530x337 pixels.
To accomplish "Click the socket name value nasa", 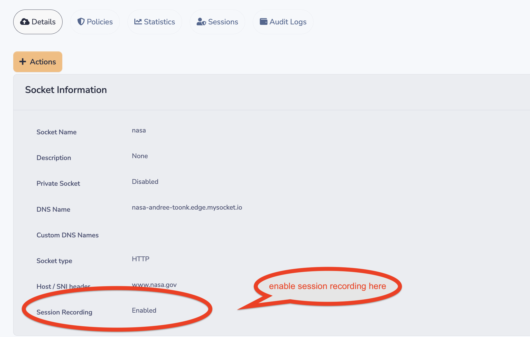I will [x=139, y=130].
